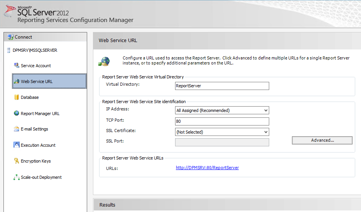361x212 pixels.
Task: Click the Virtual Directory label
Action: 123,84
